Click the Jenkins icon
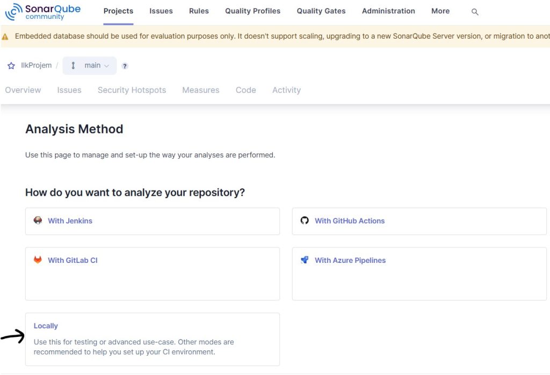 [x=38, y=220]
